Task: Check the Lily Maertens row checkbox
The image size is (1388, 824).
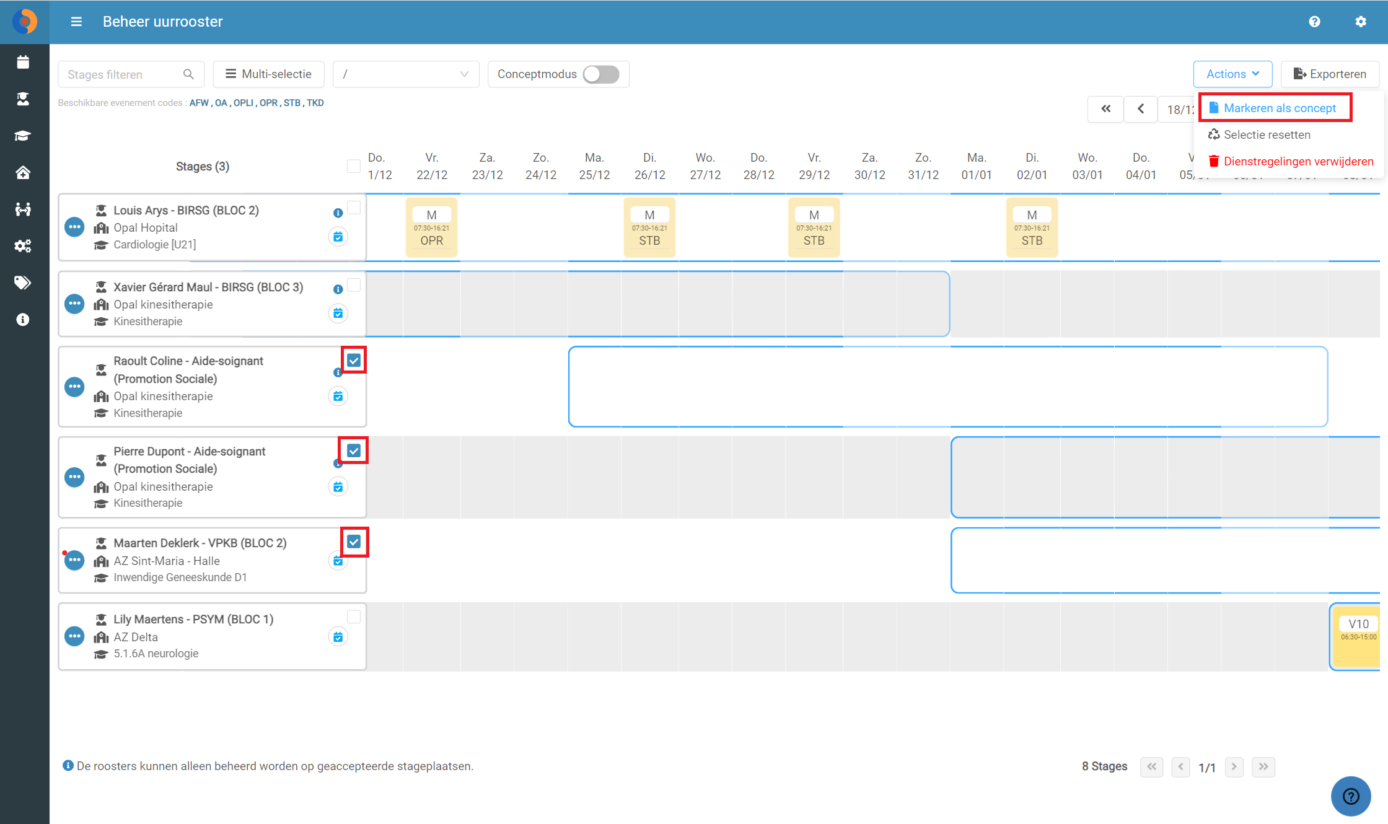Action: (354, 616)
